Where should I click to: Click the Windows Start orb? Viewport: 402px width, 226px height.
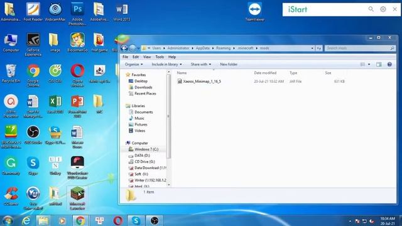pos(8,220)
